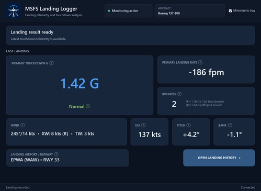Viewport: 261px width, 191px height.
Task: Click the Monitoring active status indicator
Action: click(129, 11)
